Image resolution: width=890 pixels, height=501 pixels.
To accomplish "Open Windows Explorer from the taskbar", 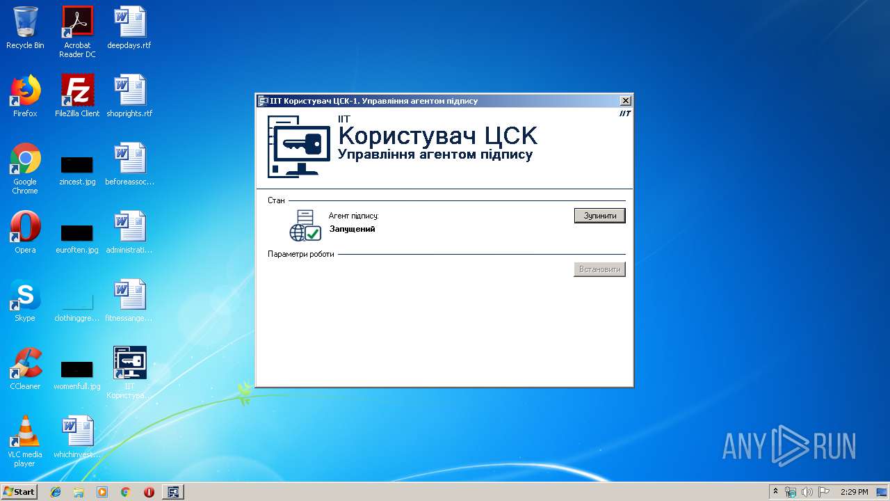I will coord(79,492).
